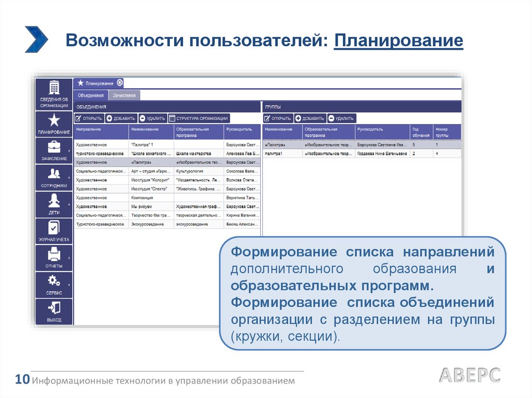This screenshot has height=398, width=532.
Task: Switch to the Зачисление tab
Action: [x=124, y=95]
